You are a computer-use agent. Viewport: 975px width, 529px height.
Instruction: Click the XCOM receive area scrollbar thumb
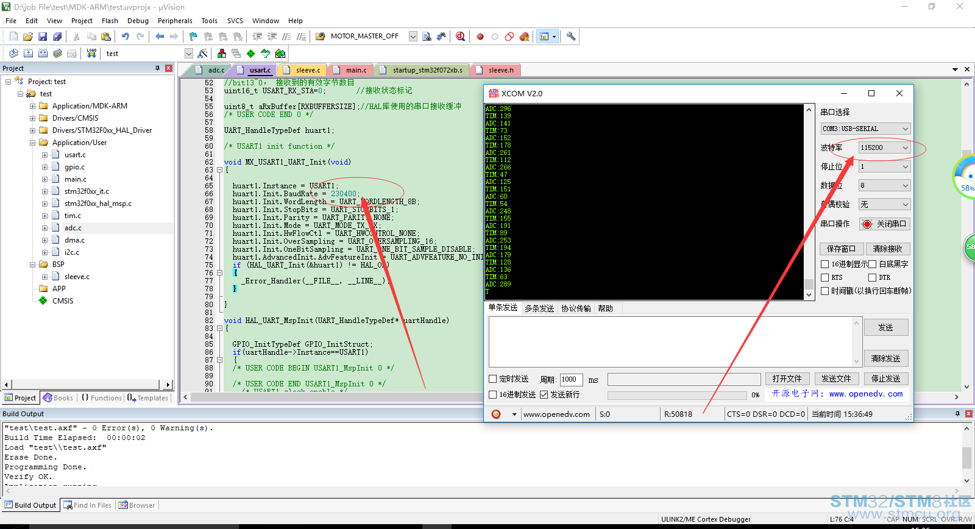pos(809,284)
